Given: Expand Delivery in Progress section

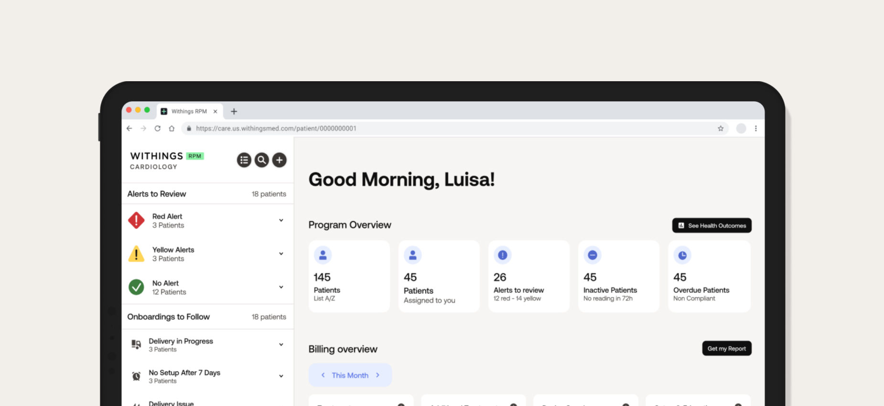Looking at the screenshot, I should [281, 344].
